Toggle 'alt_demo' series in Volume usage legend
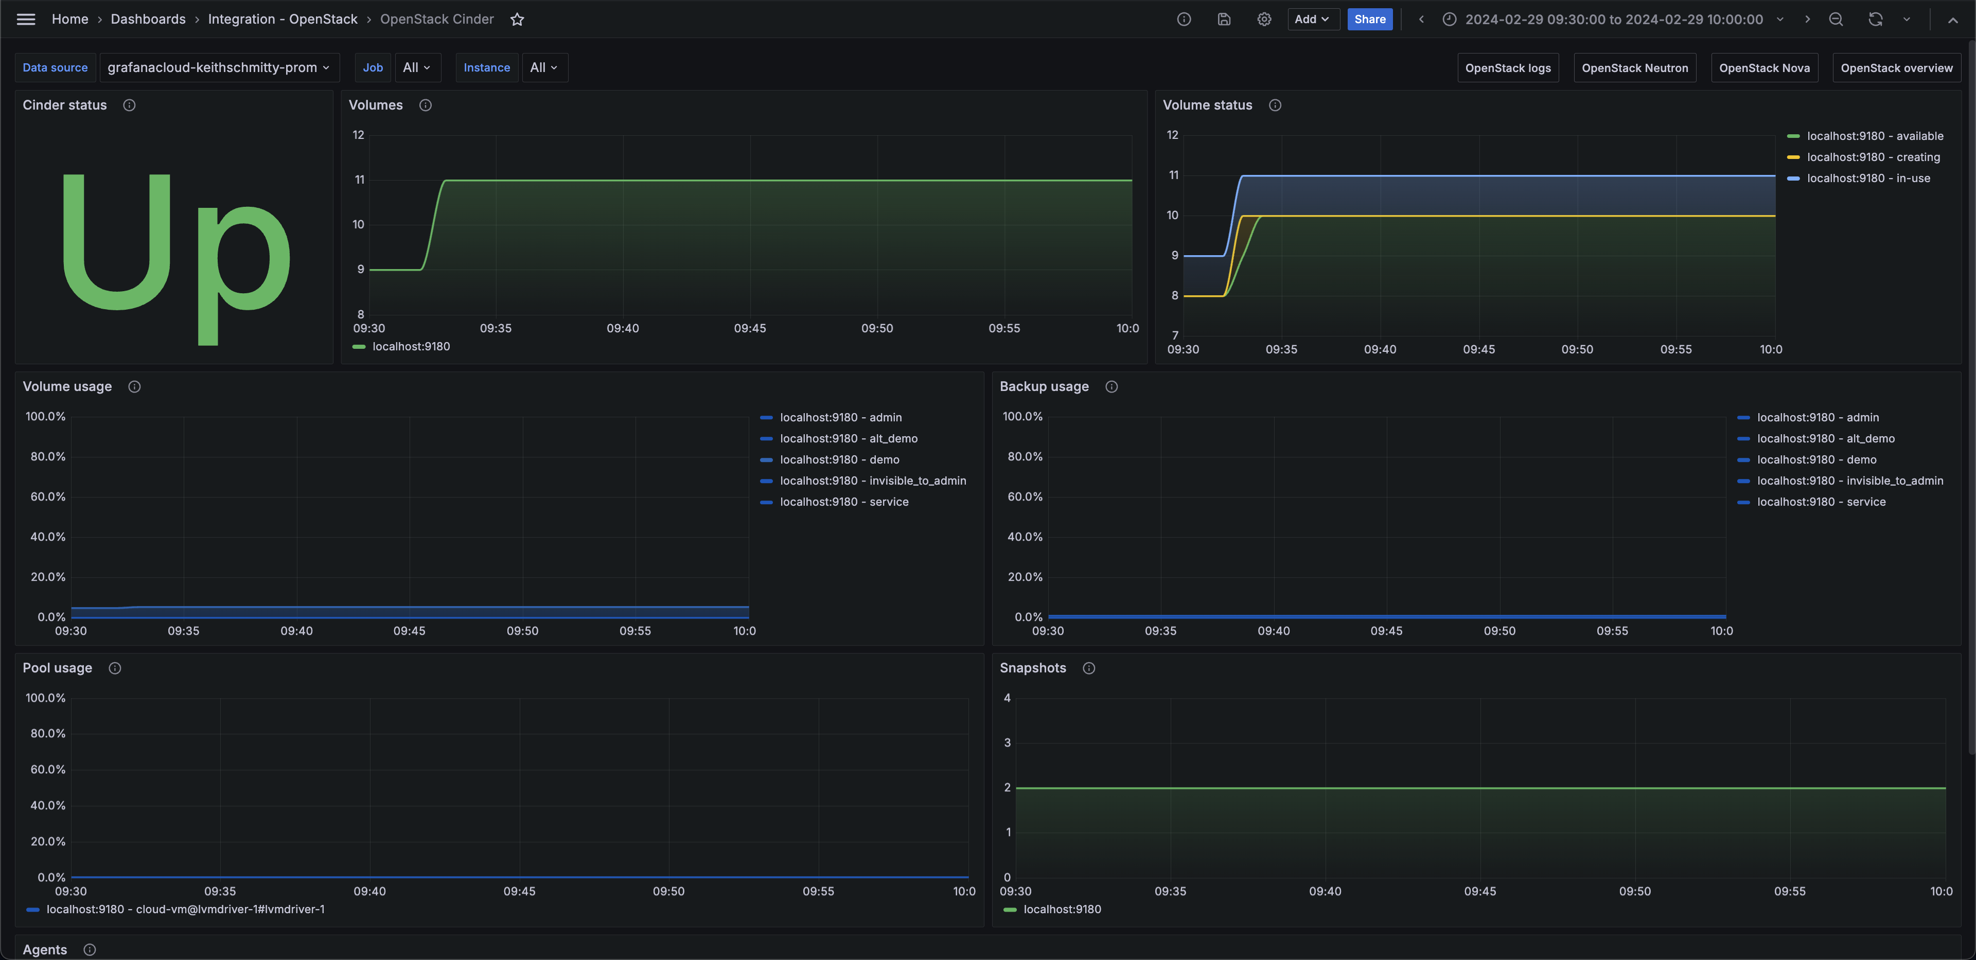 (848, 439)
